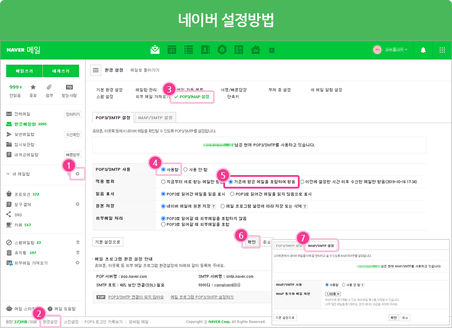Select IMAP/SMTP 사용함 radio in inset panel
Image resolution: width=452 pixels, height=328 pixels.
click(327, 285)
